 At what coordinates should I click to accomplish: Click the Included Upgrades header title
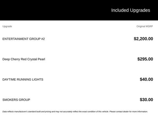130,10
